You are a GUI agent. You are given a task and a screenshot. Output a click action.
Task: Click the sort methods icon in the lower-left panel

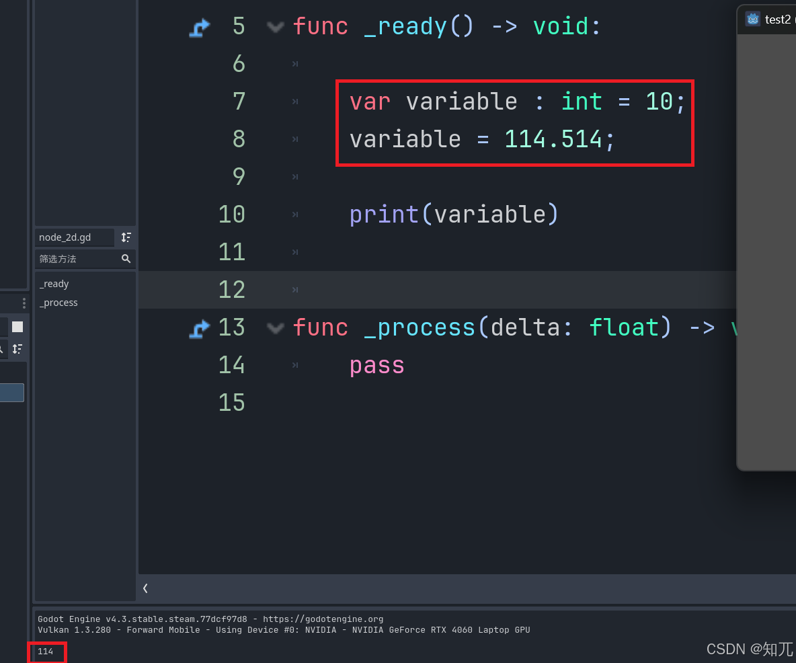pyautogui.click(x=18, y=349)
